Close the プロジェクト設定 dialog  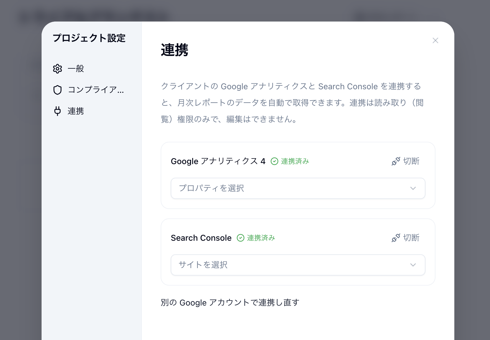(435, 40)
